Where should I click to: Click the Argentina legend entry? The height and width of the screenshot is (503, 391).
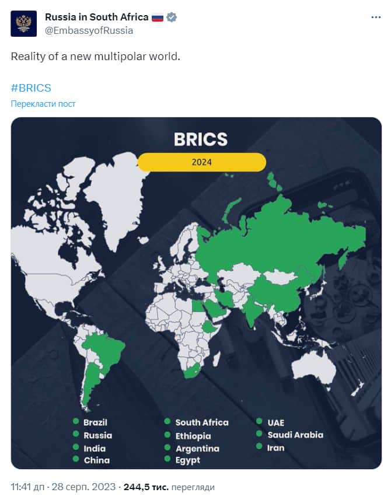click(197, 448)
